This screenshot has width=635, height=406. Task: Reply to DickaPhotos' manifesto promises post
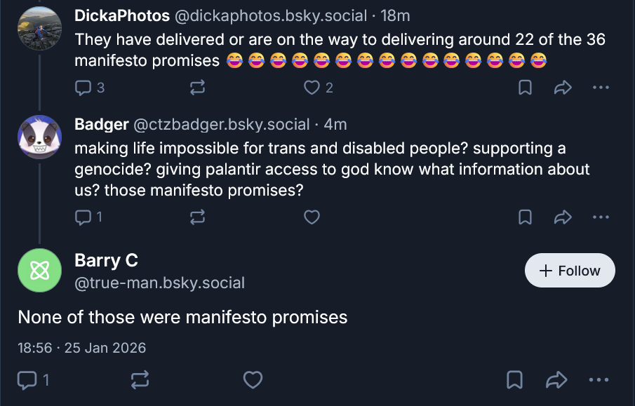tap(83, 88)
